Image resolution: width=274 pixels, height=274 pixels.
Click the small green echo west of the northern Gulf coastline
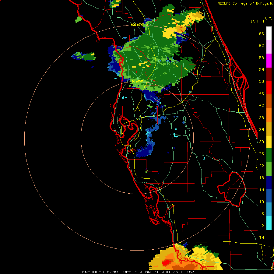coord(79,19)
